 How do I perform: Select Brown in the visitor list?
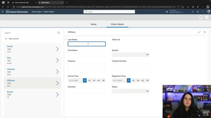(x=32, y=95)
